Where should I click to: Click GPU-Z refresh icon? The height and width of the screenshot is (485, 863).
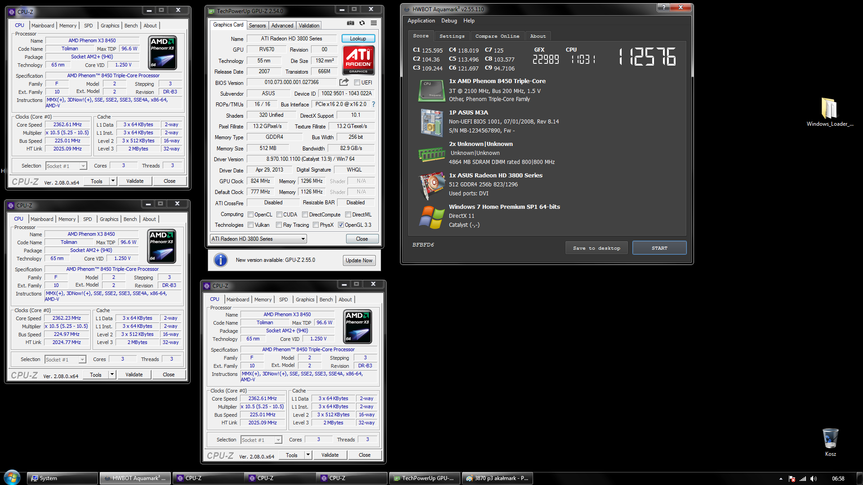click(x=362, y=23)
